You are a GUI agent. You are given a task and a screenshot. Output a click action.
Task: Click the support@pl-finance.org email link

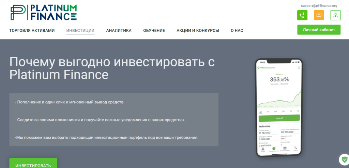coord(319,6)
